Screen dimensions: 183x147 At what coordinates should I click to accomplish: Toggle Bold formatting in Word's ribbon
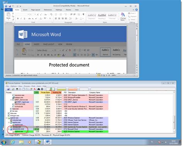tap(18, 19)
